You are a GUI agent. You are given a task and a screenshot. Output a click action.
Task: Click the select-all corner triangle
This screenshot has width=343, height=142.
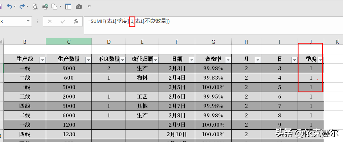(1, 42)
